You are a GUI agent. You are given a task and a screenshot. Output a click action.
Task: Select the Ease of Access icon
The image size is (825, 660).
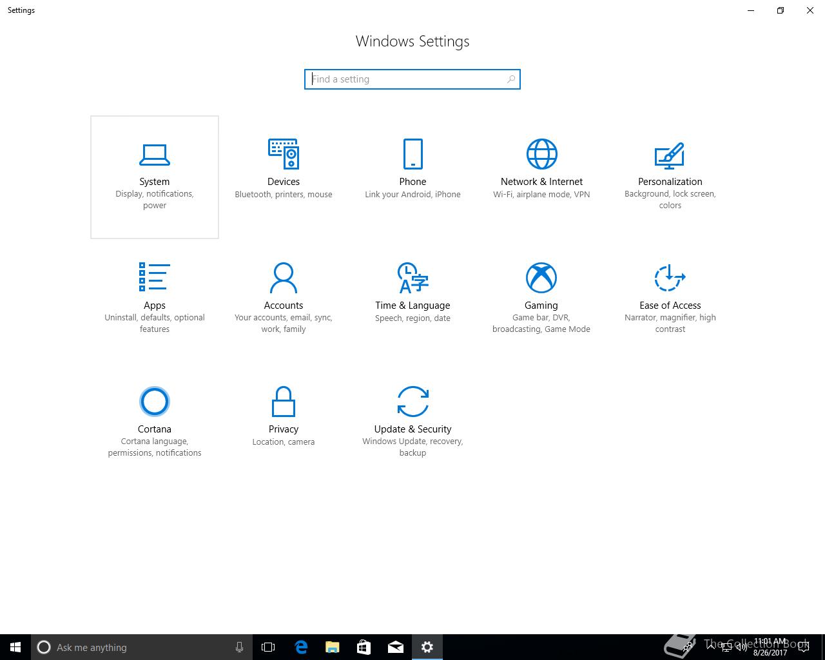[670, 278]
